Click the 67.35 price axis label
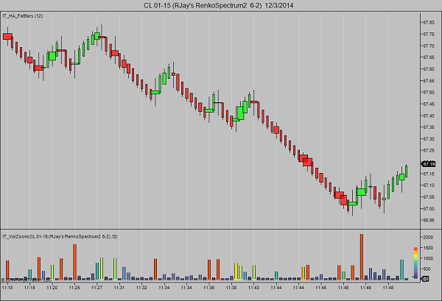This screenshot has width=442, height=301. 429,127
